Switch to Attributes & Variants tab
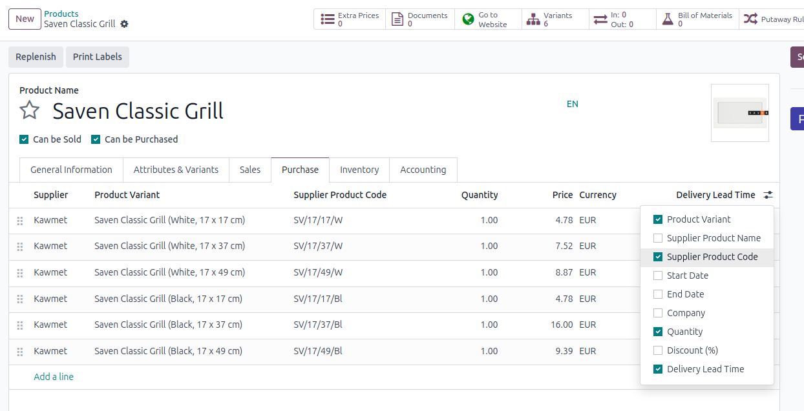The width and height of the screenshot is (804, 411). point(176,170)
